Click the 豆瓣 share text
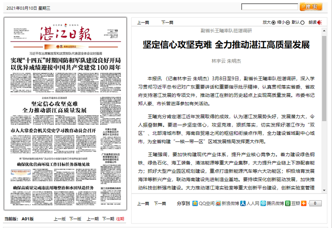 295,203
